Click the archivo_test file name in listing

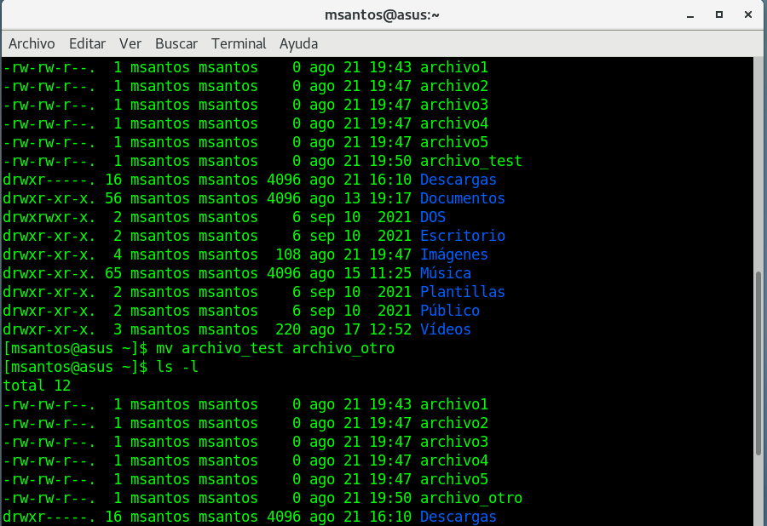coord(470,161)
